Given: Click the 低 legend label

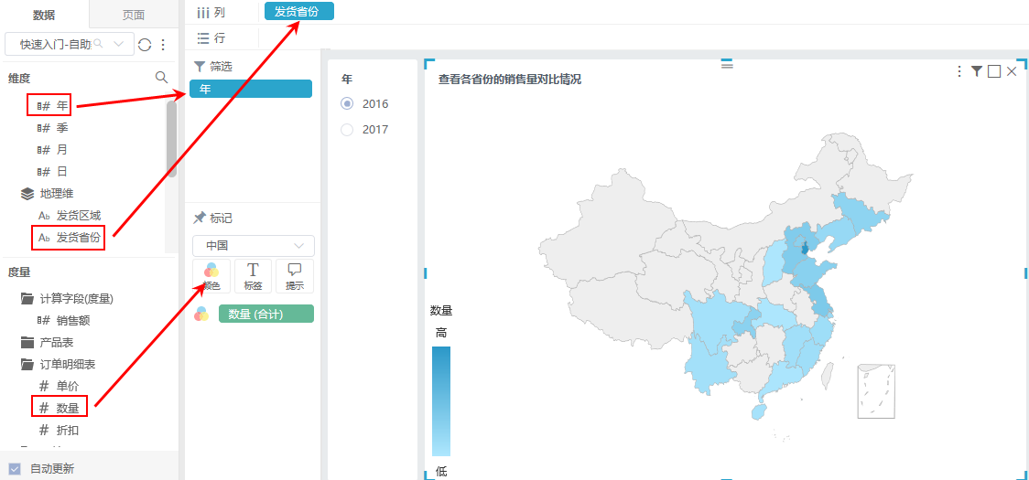Looking at the screenshot, I should [441, 472].
